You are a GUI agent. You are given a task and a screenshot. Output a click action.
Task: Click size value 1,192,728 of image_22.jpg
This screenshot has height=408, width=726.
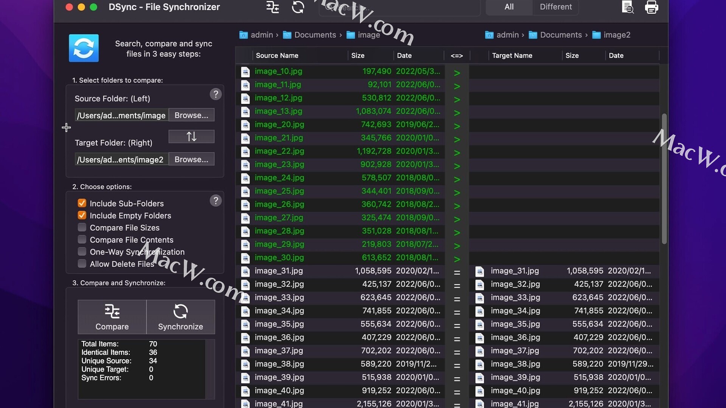pyautogui.click(x=374, y=151)
